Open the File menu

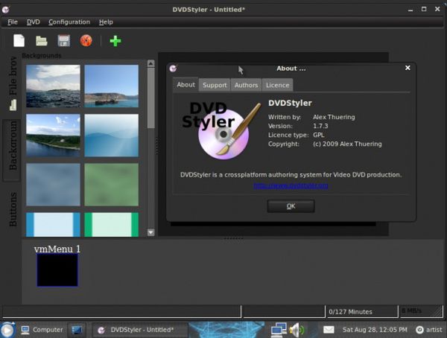pyautogui.click(x=13, y=22)
